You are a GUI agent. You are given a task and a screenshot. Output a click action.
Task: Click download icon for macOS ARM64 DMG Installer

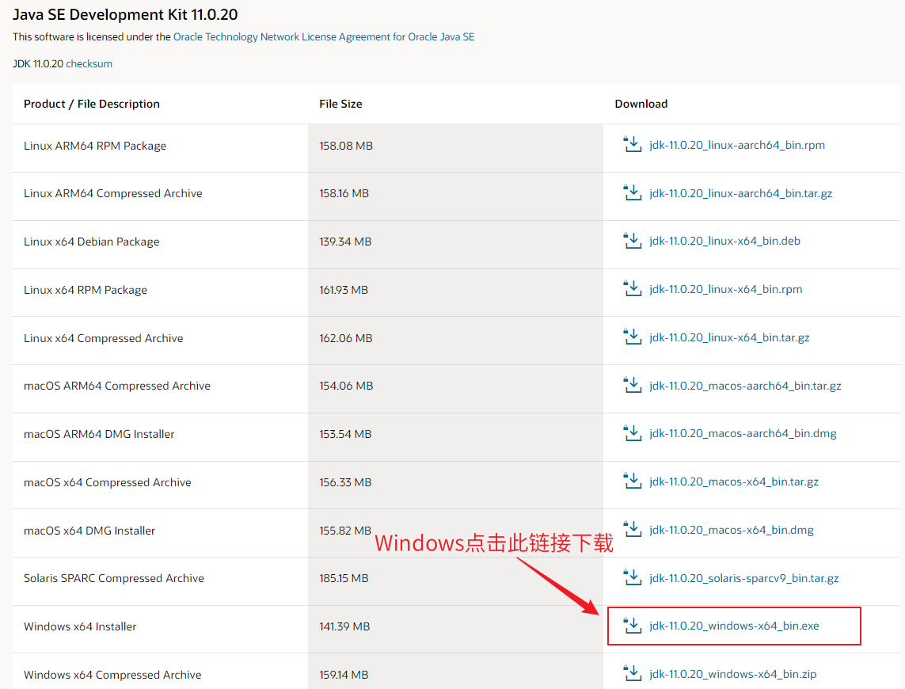tap(632, 433)
